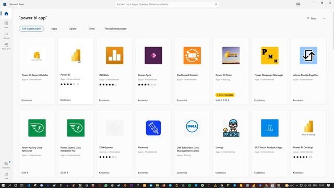Open the Altova MobileTogether icon
This screenshot has height=188, width=334.
308,55
